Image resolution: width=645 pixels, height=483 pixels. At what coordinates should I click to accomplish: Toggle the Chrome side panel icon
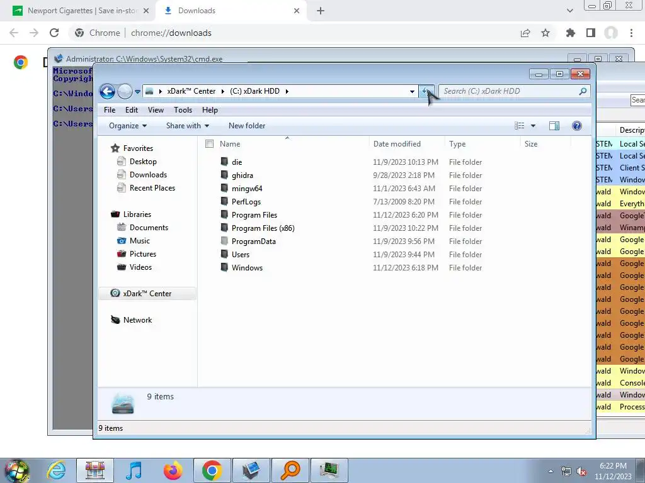point(591,33)
